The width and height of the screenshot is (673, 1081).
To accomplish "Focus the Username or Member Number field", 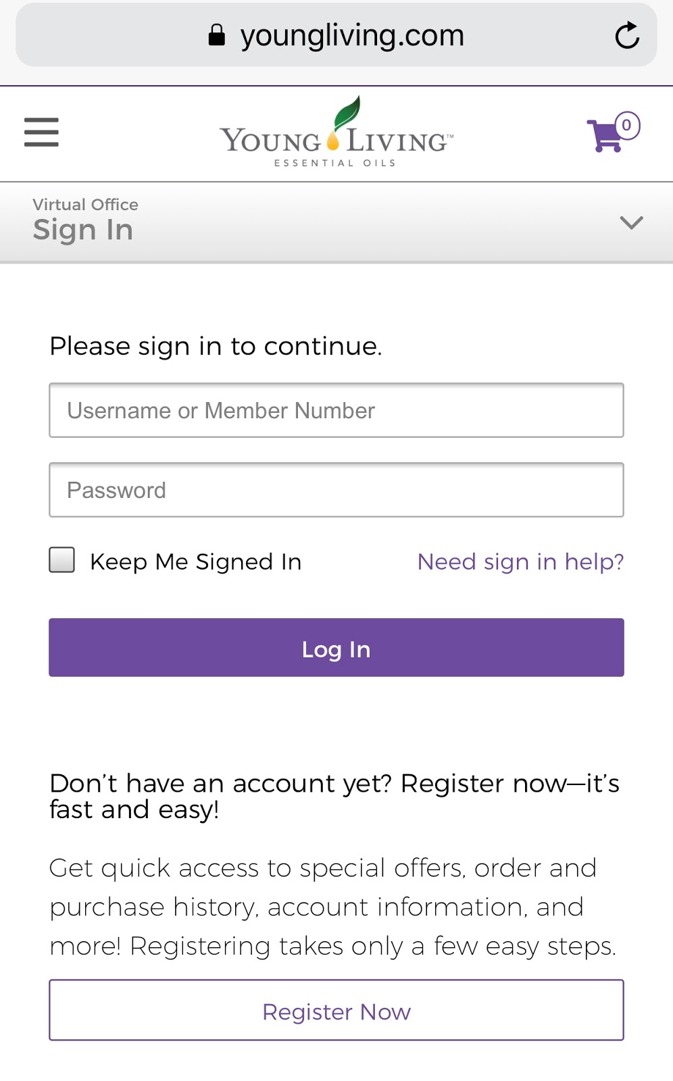I will click(336, 410).
